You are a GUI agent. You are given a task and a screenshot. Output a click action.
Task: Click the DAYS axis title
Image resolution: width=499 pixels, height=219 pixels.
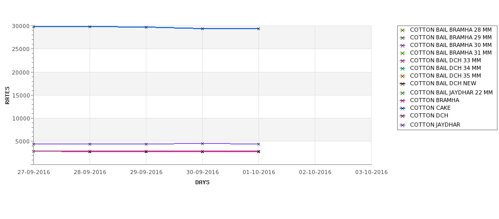(202, 183)
